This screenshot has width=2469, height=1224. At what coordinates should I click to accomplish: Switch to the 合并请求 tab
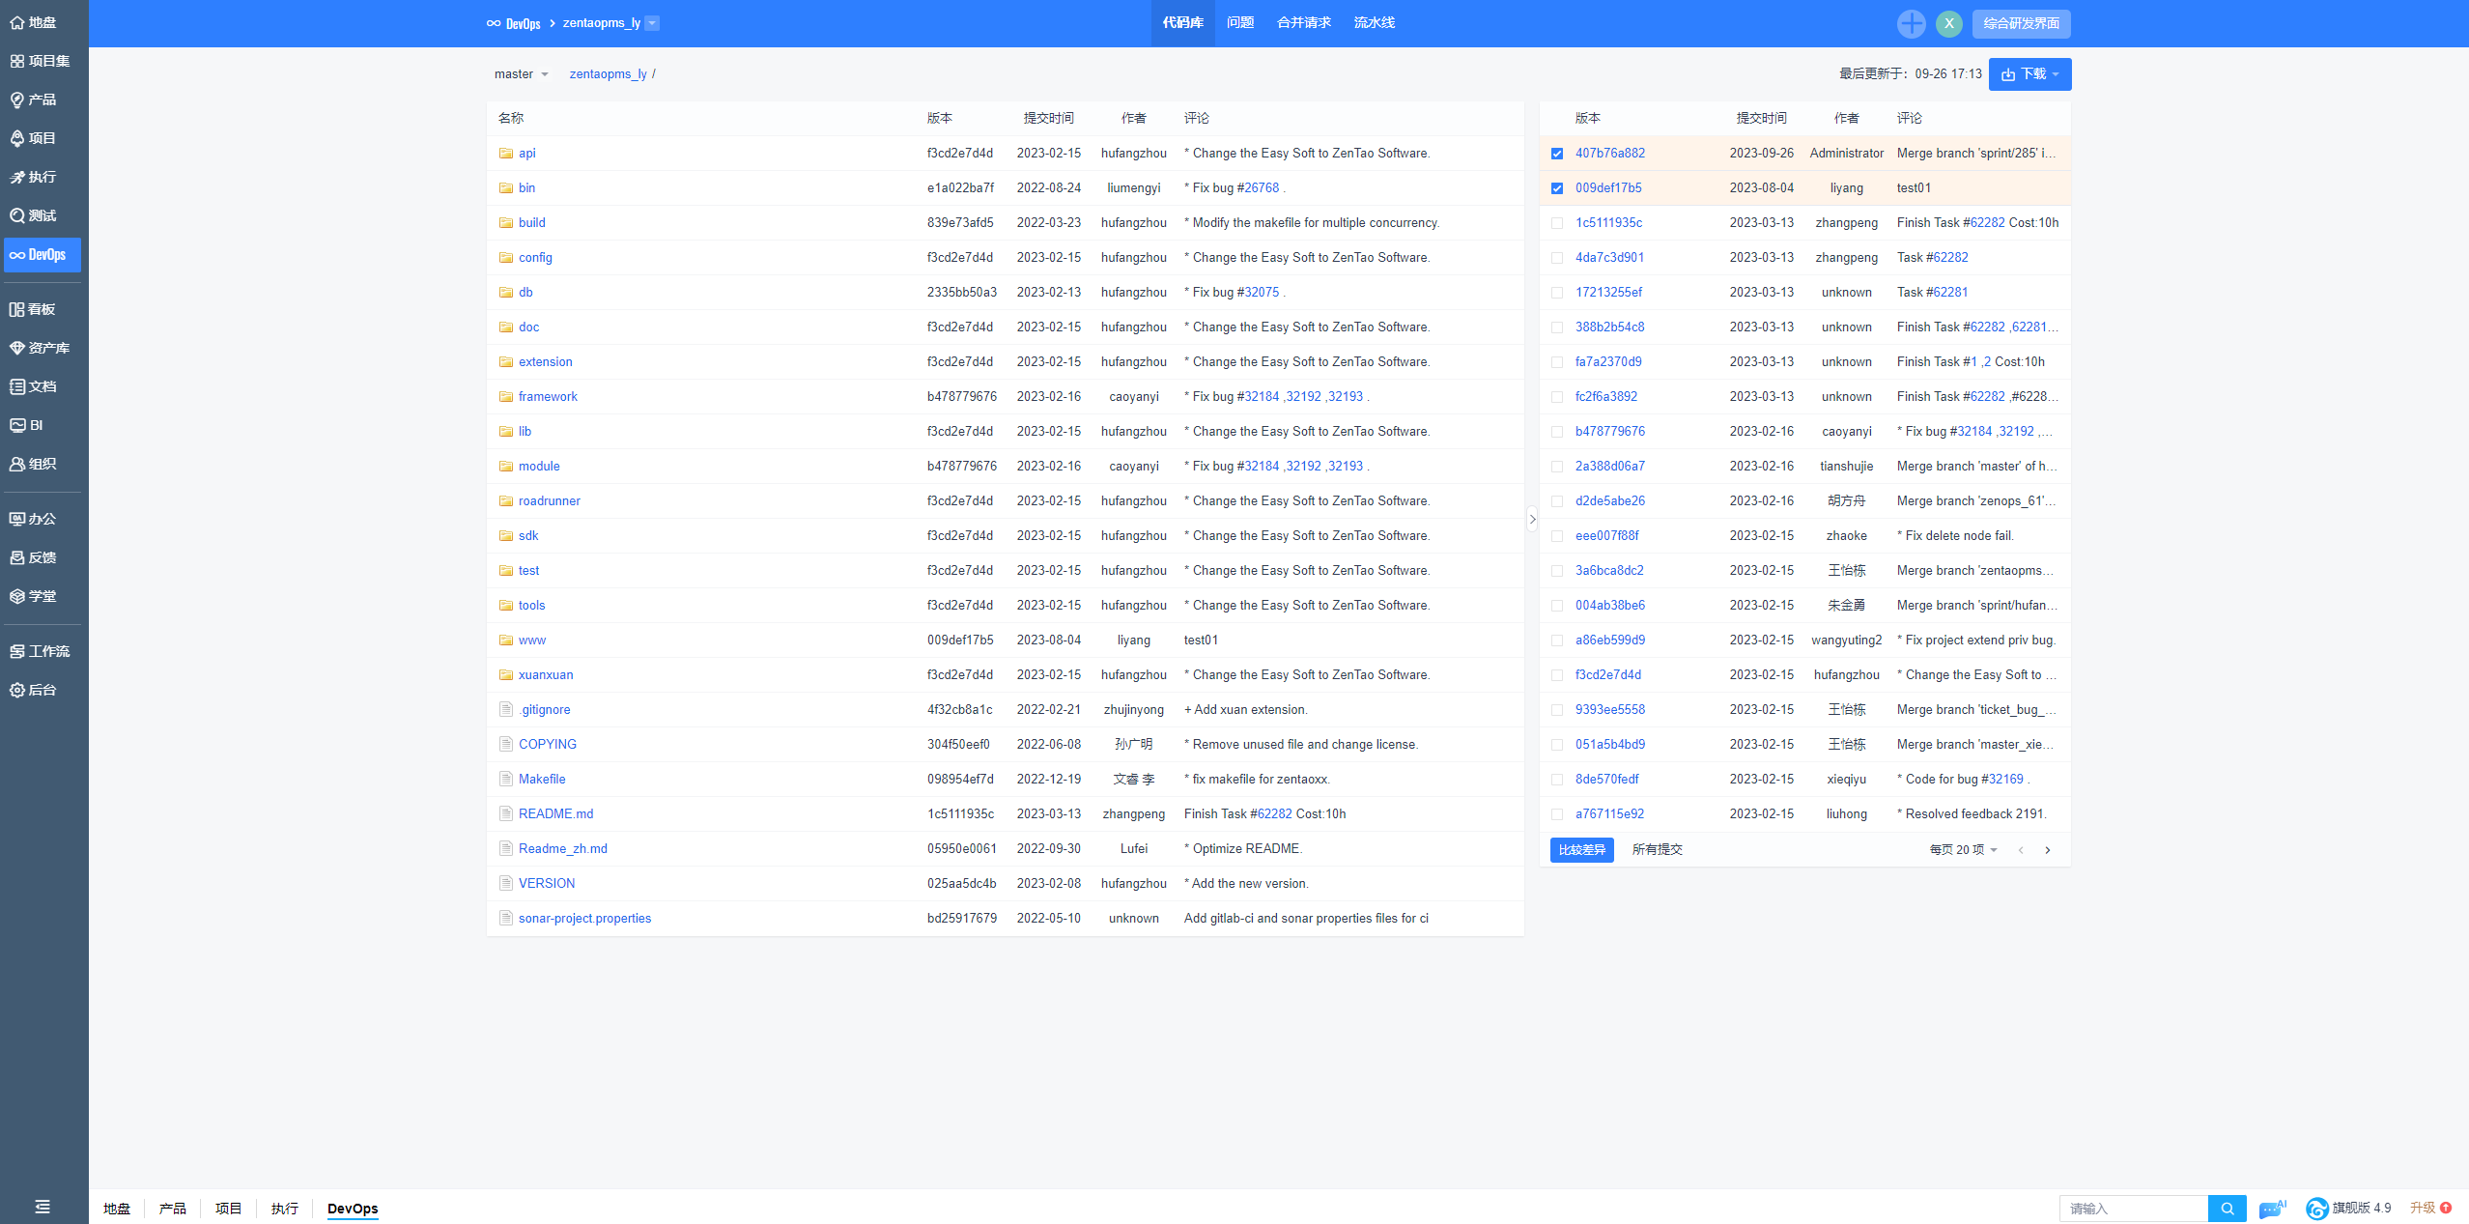point(1303,22)
